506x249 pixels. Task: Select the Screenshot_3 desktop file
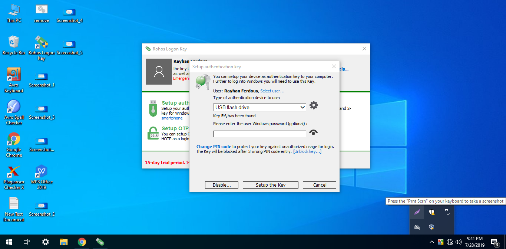coord(42,112)
